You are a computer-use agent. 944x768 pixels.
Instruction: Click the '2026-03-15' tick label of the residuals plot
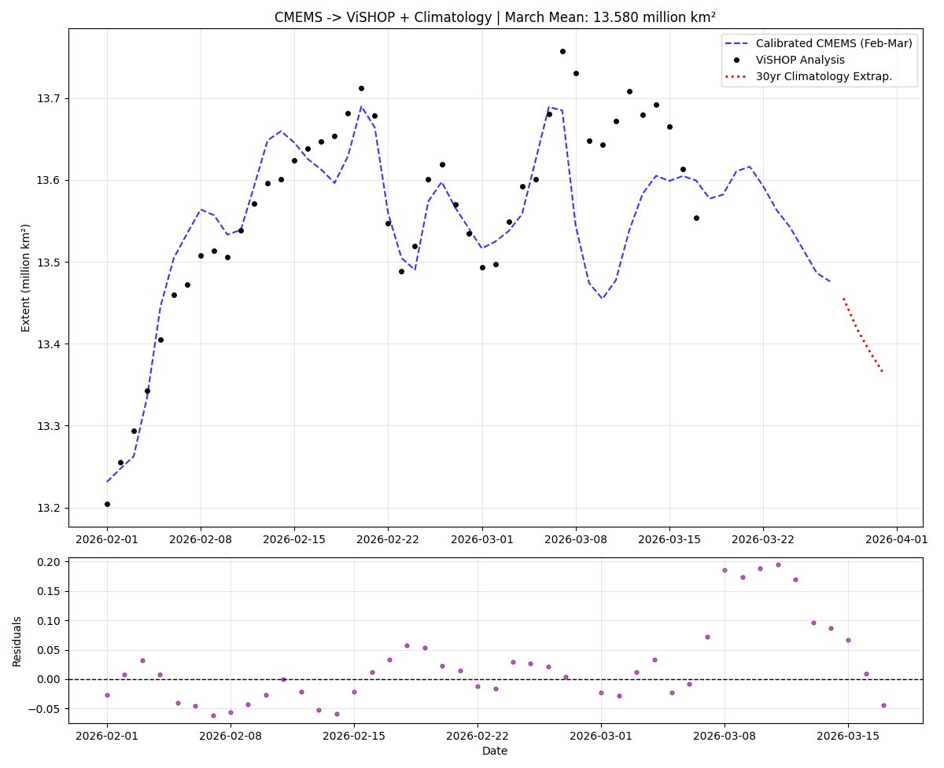click(x=847, y=736)
